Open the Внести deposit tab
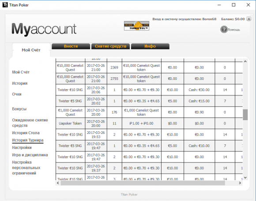Image resolution: width=256 pixels, height=201 pixels. (71, 46)
